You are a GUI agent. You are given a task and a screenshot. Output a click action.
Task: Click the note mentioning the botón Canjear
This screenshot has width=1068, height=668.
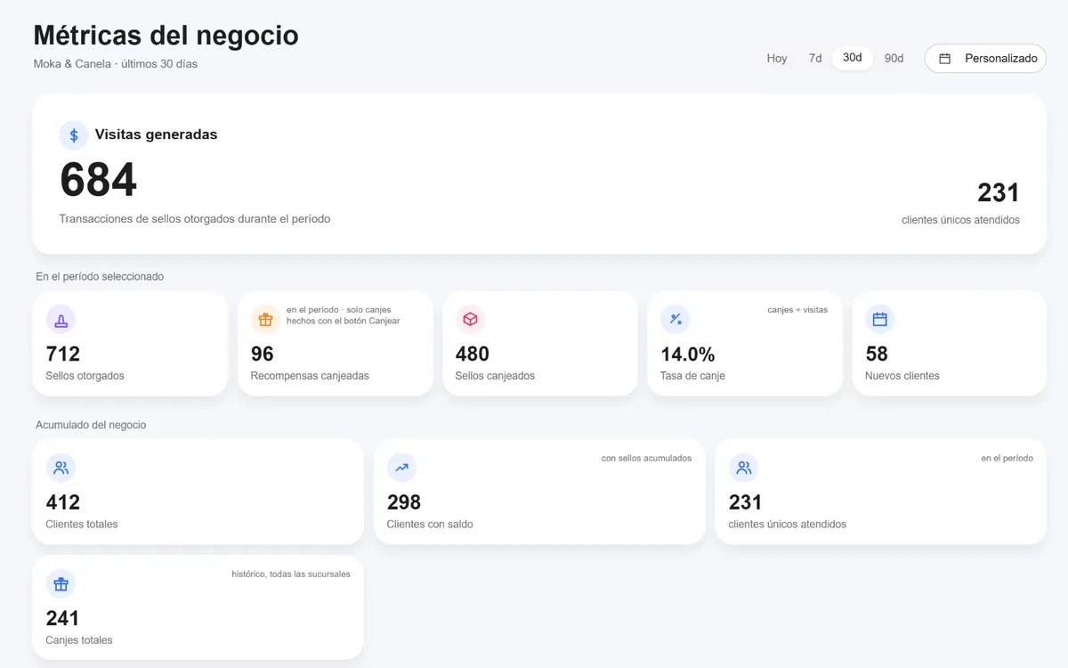pos(344,315)
